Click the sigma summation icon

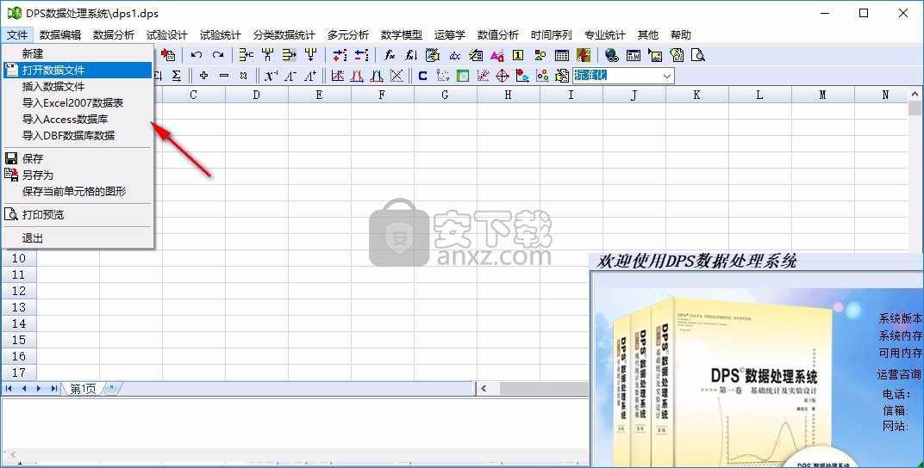[x=176, y=76]
